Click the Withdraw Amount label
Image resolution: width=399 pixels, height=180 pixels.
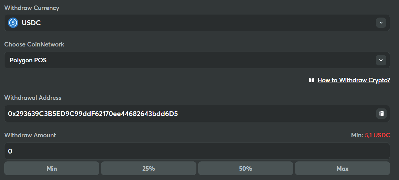tap(30, 135)
